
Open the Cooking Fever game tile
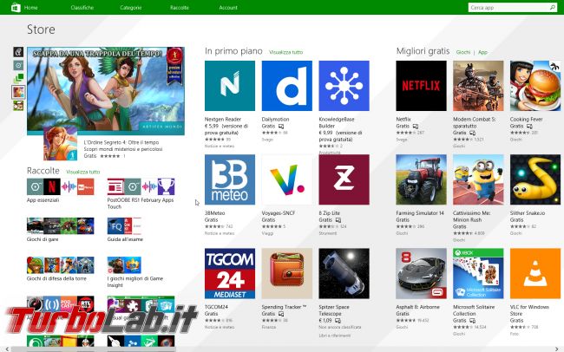point(534,86)
